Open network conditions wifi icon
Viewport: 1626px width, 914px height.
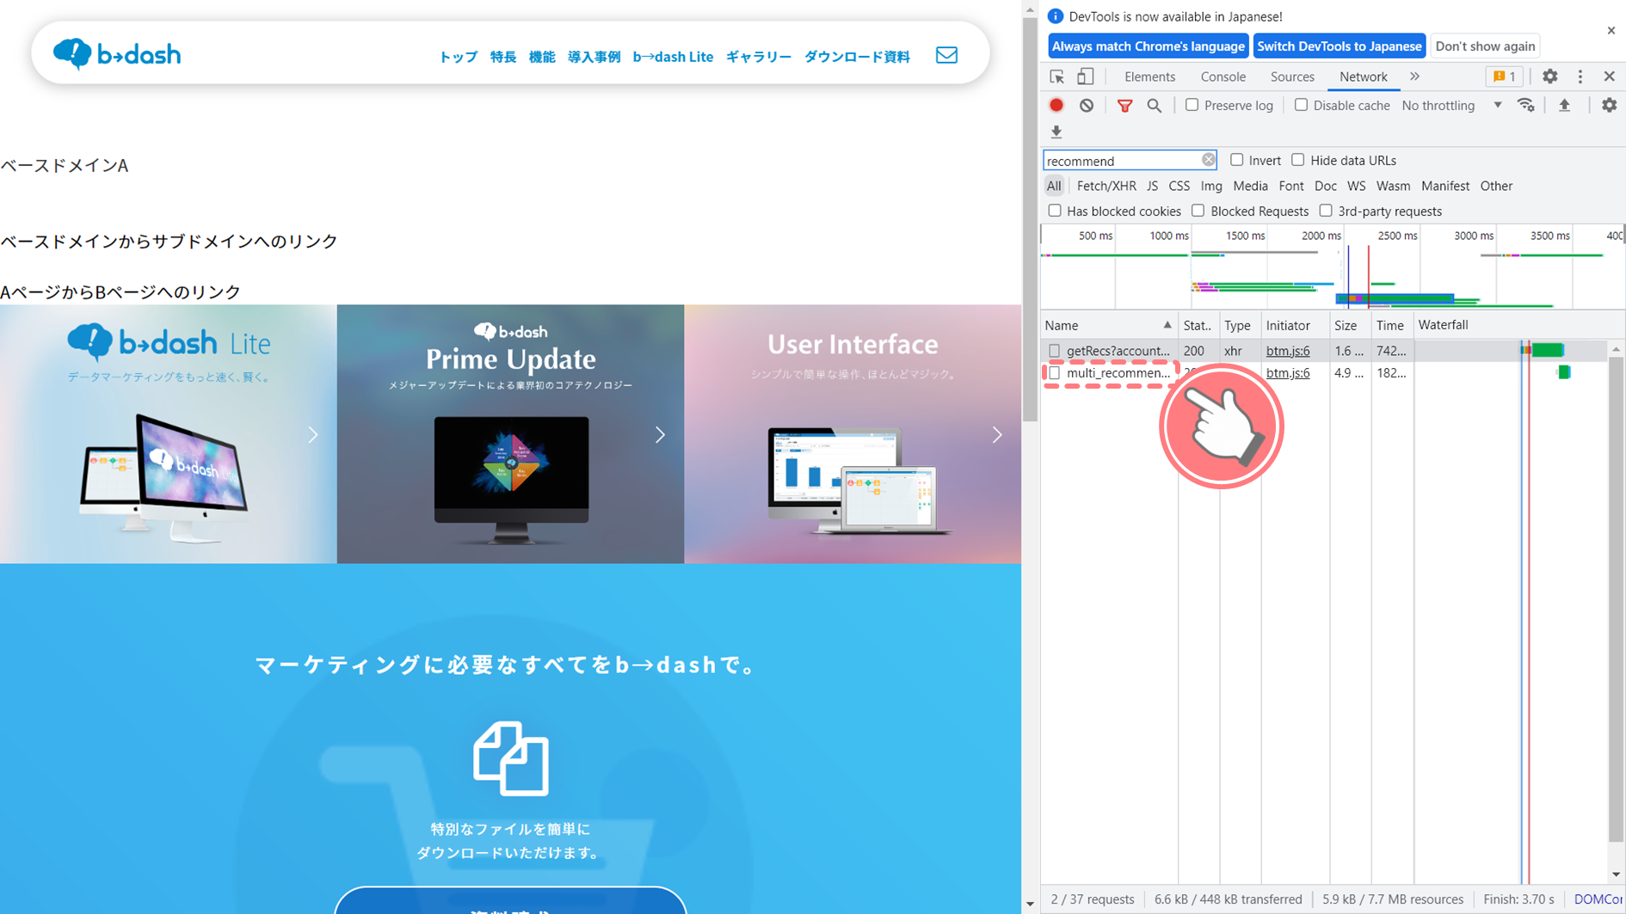click(1526, 105)
